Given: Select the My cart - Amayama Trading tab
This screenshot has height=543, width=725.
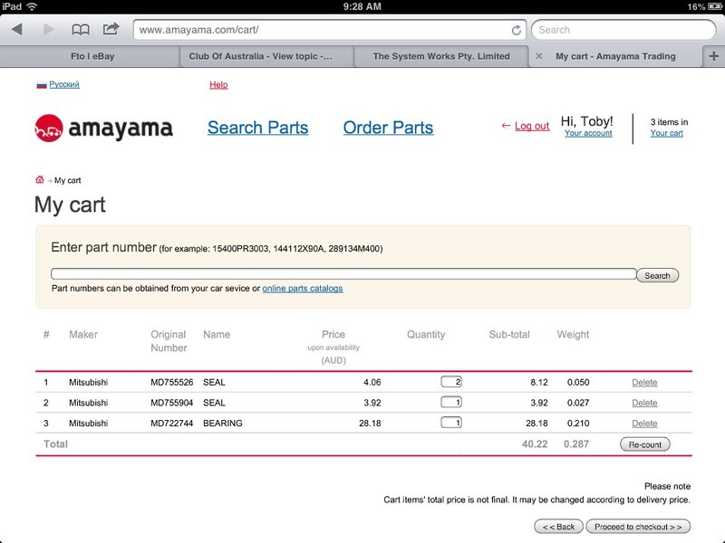Looking at the screenshot, I should coord(615,56).
